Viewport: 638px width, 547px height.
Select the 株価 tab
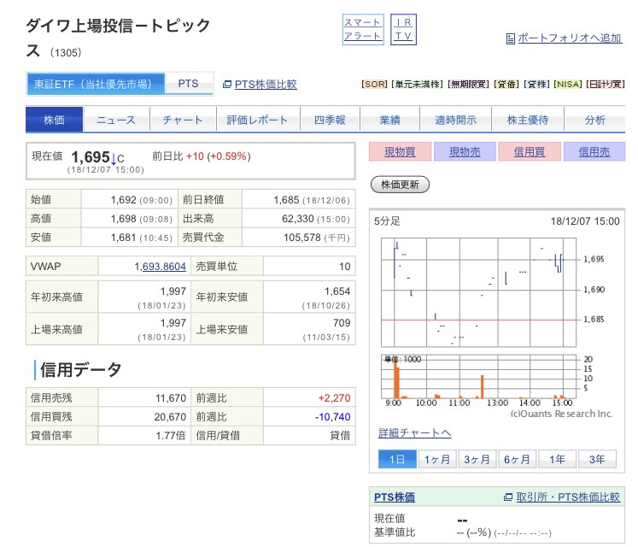pyautogui.click(x=54, y=120)
